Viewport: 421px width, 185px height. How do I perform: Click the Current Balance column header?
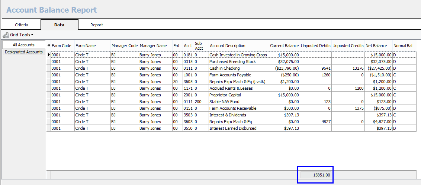[284, 46]
